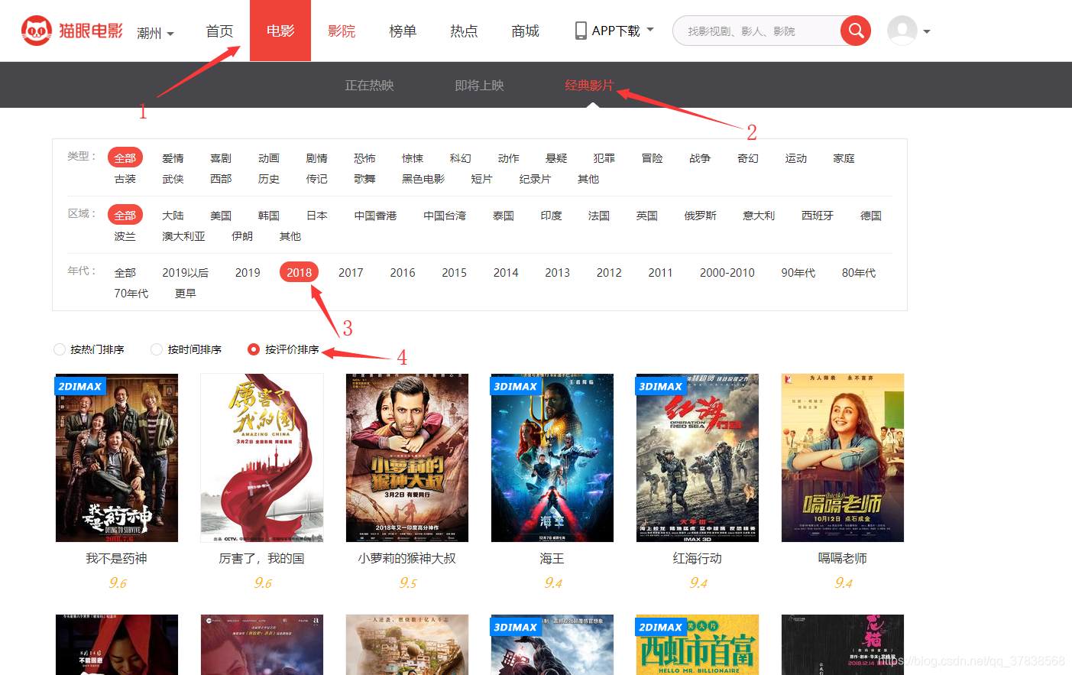Filter by genre 爱情
Screen dimensions: 1072x675
point(173,158)
